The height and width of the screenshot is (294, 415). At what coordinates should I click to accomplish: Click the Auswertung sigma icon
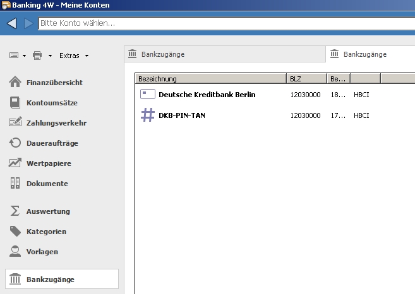click(x=15, y=211)
